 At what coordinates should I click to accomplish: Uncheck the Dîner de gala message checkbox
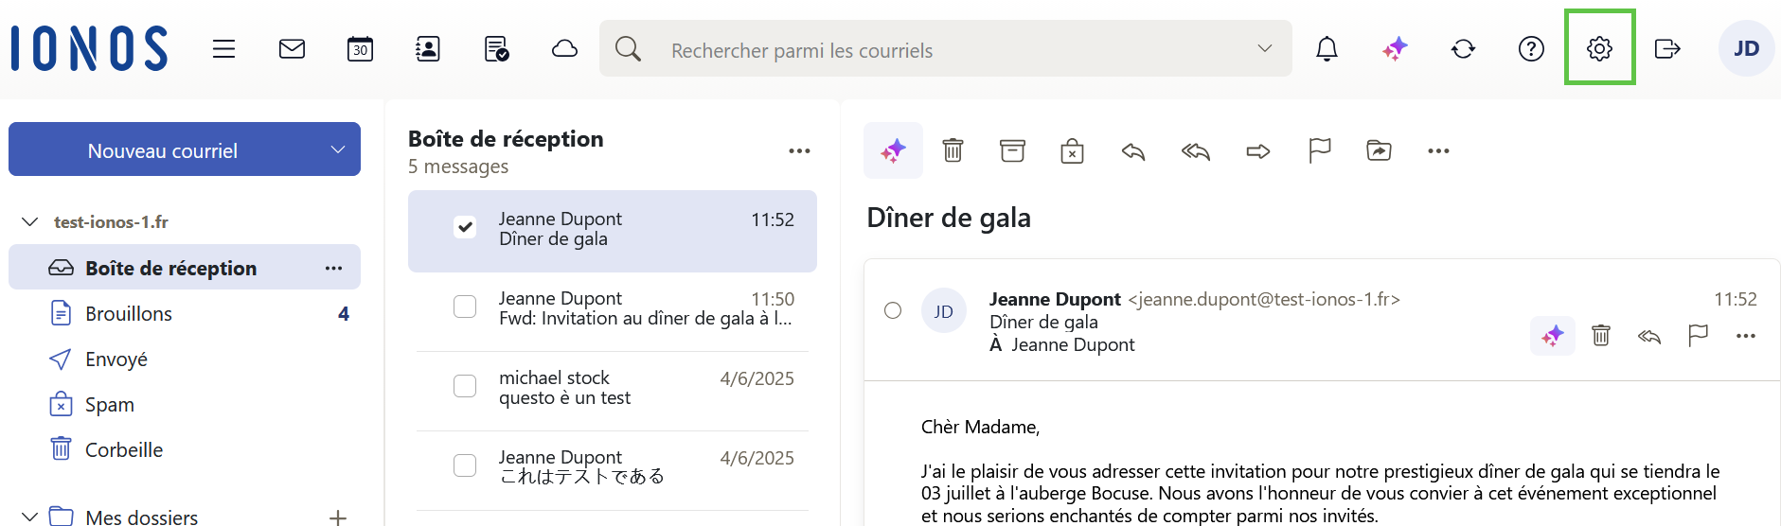465,227
